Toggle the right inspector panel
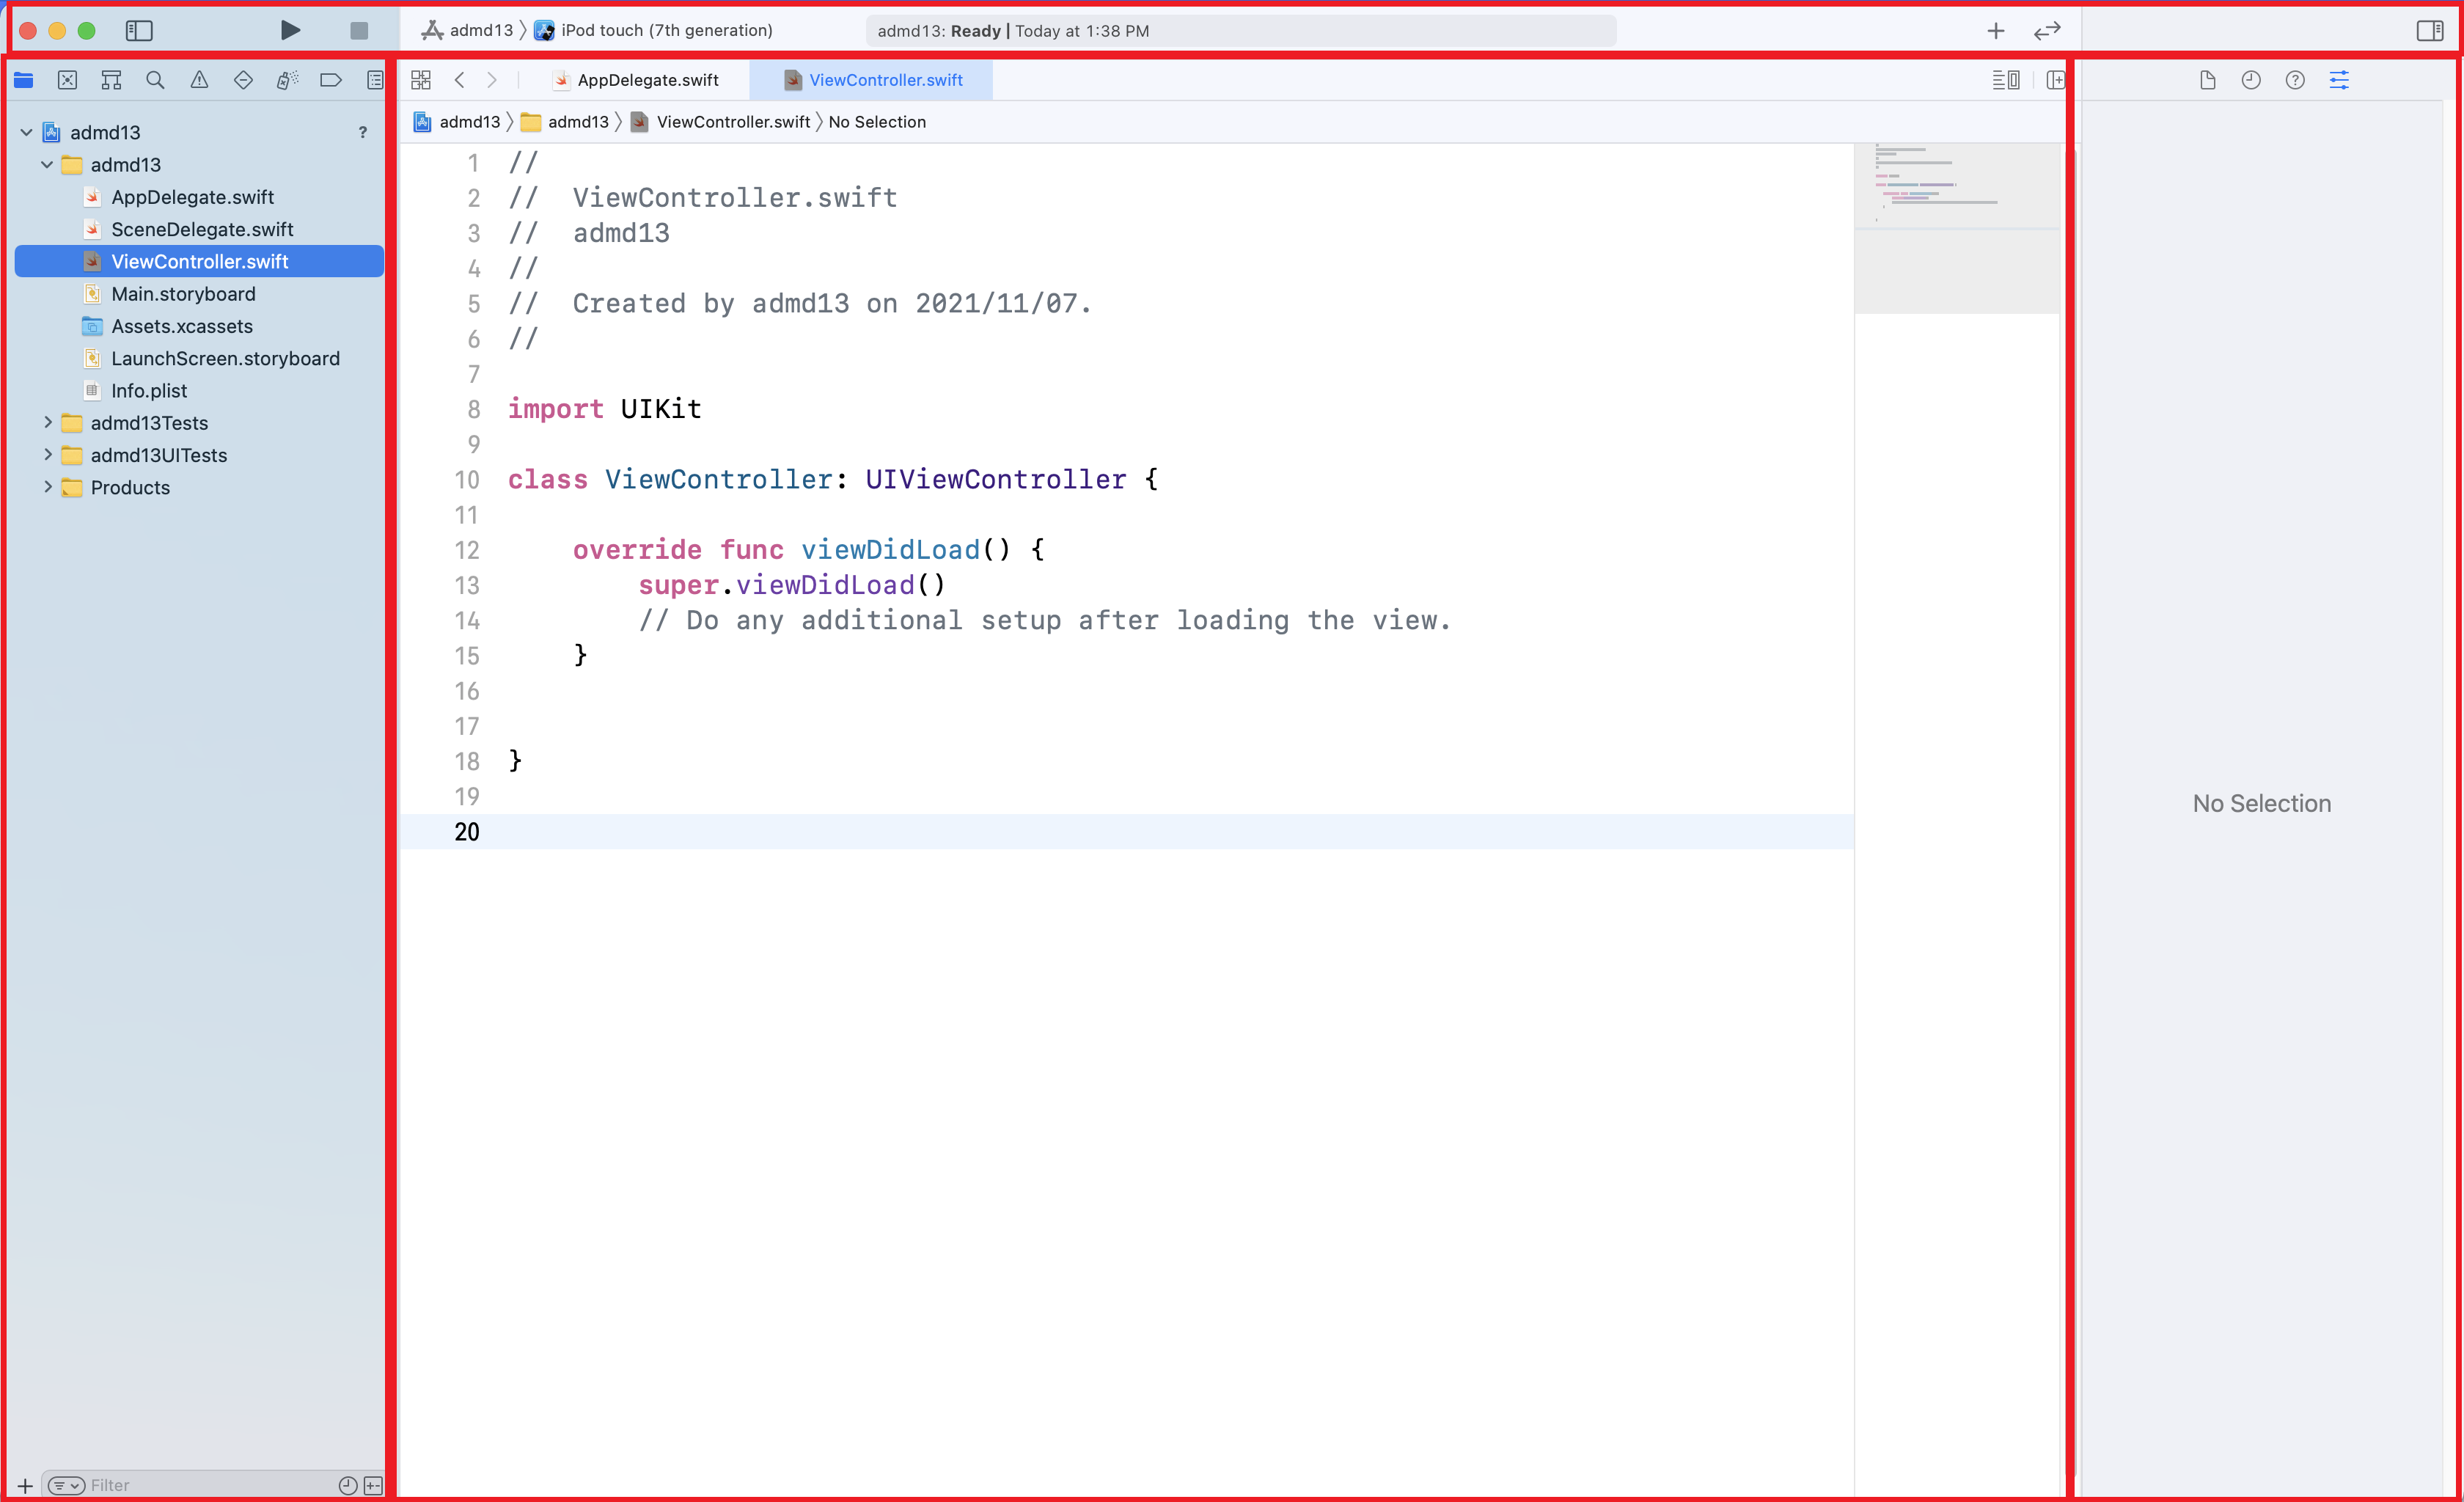Image resolution: width=2464 pixels, height=1502 pixels. click(x=2429, y=31)
